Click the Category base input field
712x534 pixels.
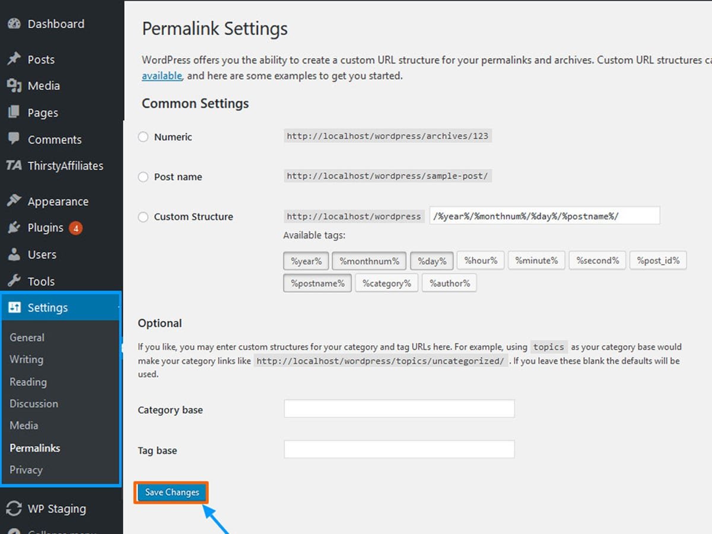(399, 409)
